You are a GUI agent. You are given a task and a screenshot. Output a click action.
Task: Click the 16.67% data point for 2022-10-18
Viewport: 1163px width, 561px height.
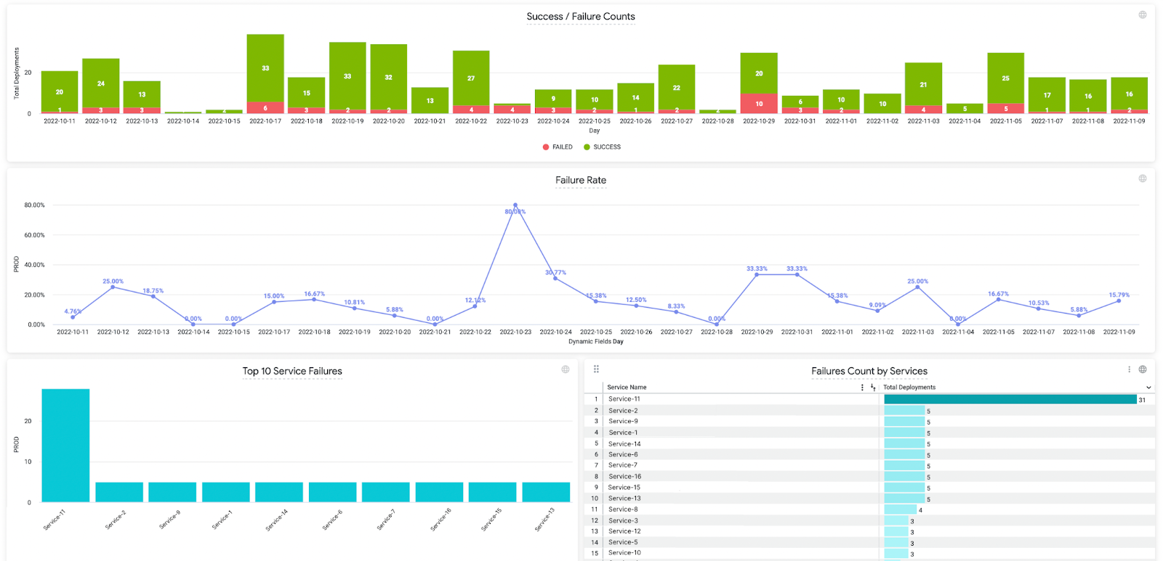coord(314,300)
